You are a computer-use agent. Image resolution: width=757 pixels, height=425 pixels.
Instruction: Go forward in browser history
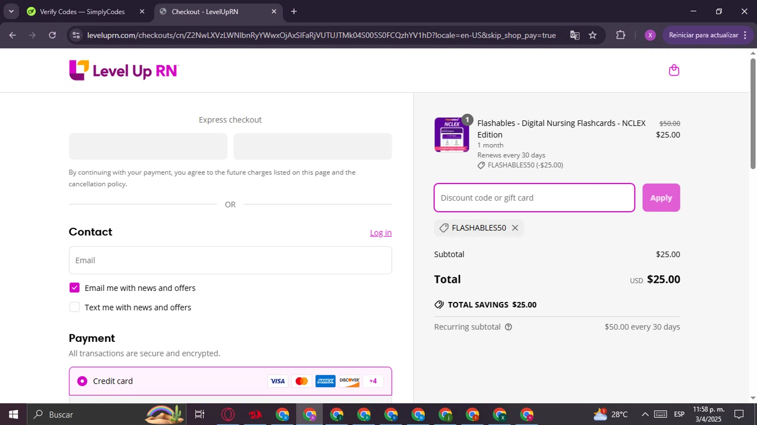coord(32,35)
